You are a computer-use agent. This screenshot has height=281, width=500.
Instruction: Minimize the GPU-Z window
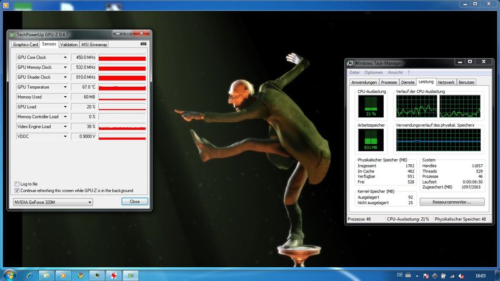117,33
